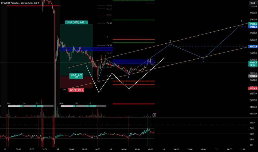This screenshot has height=152, width=258.
Task: Click the red stop label 367.7 (1.43%) 0
Action: click(x=76, y=90)
